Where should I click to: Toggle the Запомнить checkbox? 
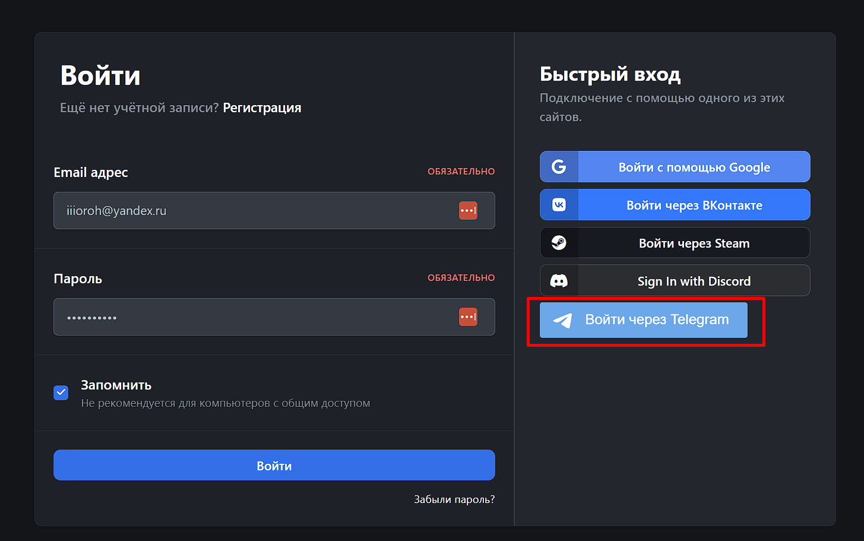tap(61, 393)
